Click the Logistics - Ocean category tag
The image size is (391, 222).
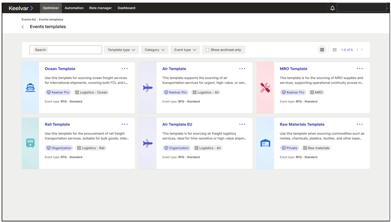[x=92, y=92]
